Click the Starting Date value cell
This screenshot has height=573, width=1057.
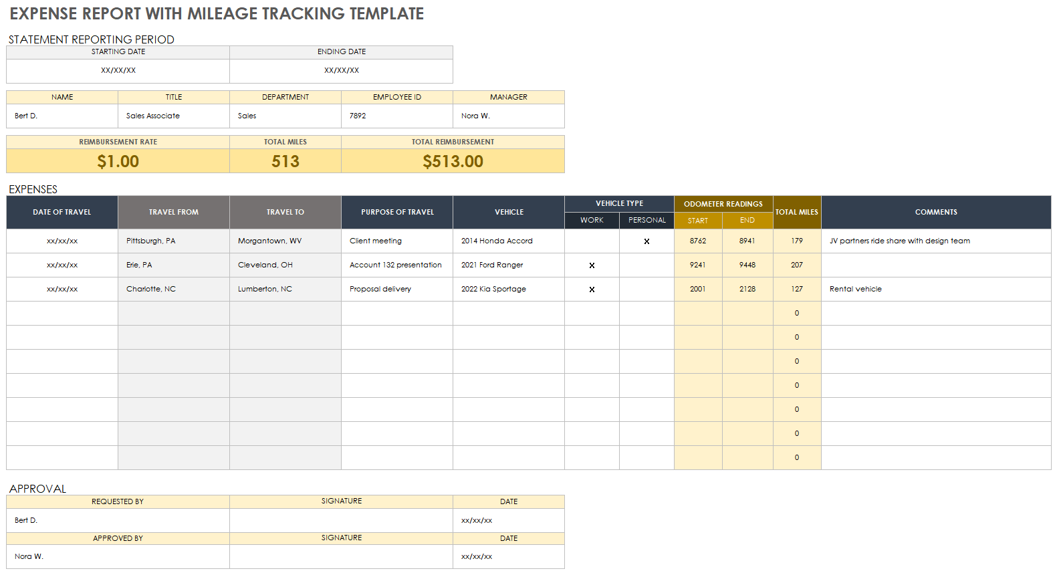[x=118, y=71]
